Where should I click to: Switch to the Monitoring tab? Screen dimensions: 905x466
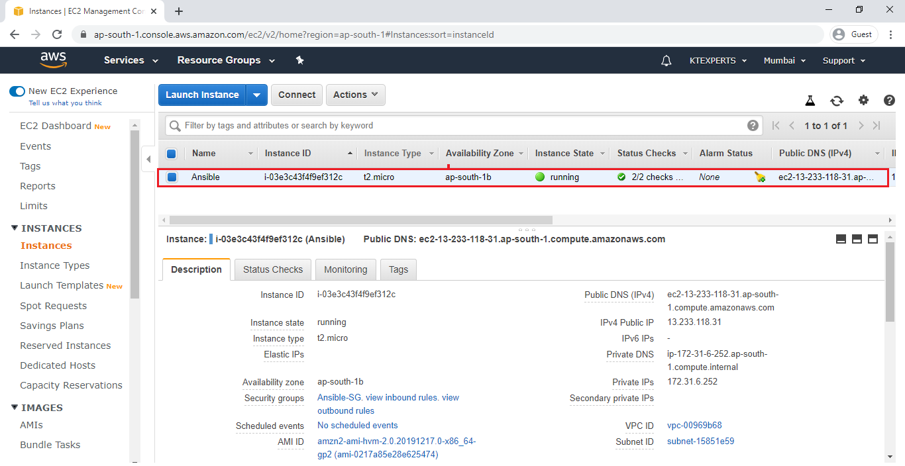point(345,269)
